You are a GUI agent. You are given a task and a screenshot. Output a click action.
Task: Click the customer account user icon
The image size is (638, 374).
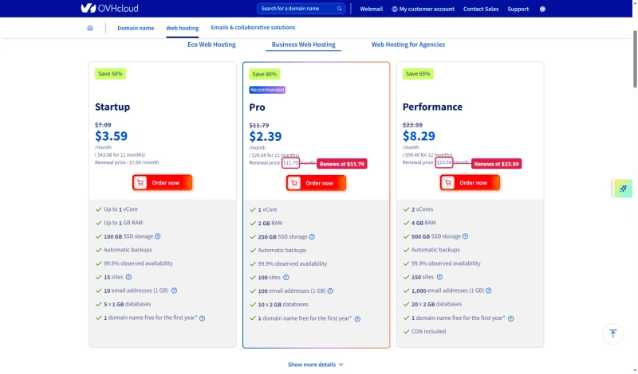[394, 9]
